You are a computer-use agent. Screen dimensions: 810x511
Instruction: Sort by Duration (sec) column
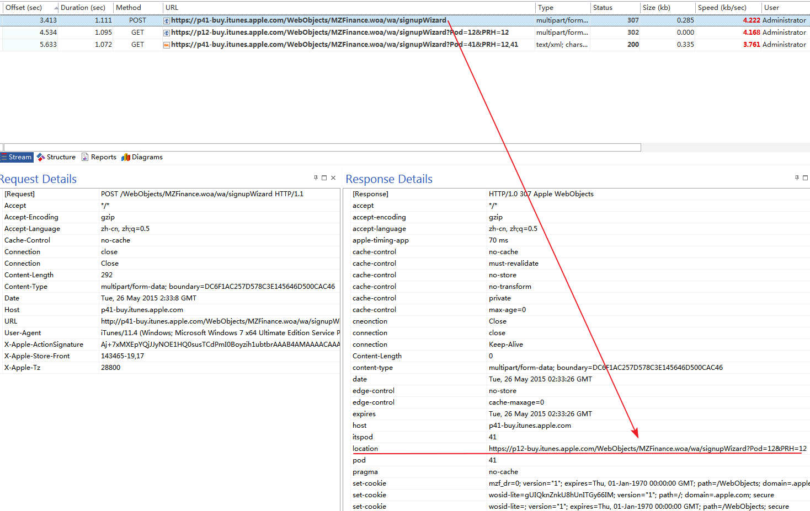pyautogui.click(x=83, y=8)
